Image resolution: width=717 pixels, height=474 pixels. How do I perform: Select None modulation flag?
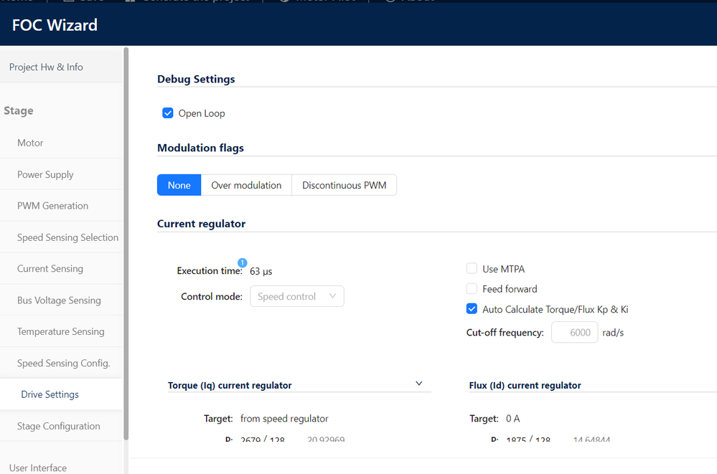pyautogui.click(x=179, y=185)
